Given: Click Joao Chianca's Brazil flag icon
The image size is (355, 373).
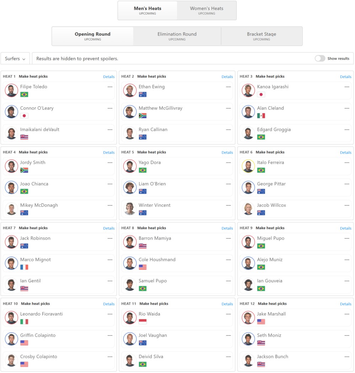Looking at the screenshot, I should click(x=24, y=192).
